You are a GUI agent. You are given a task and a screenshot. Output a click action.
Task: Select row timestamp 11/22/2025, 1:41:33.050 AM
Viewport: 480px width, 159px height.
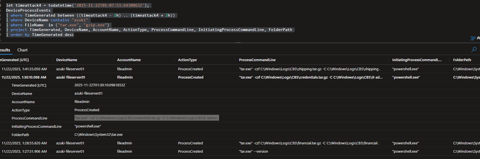point(24,69)
